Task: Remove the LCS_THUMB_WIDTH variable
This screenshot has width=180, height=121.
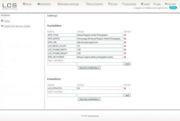Action: [125, 50]
